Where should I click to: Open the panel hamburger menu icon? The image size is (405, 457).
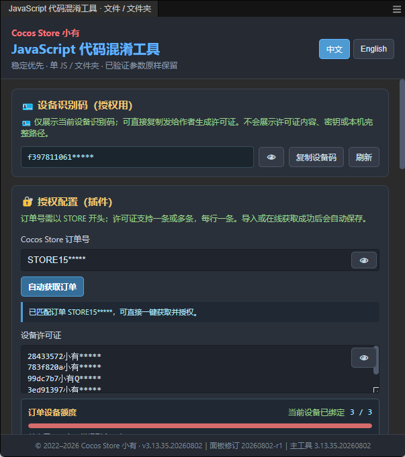pyautogui.click(x=396, y=9)
